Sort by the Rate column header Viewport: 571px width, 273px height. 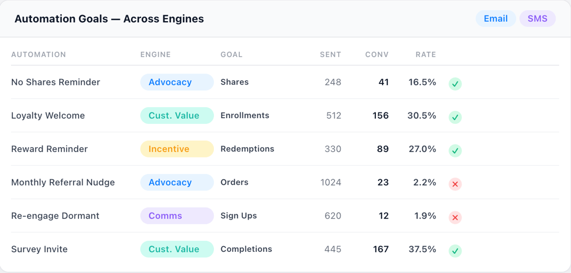pyautogui.click(x=426, y=54)
